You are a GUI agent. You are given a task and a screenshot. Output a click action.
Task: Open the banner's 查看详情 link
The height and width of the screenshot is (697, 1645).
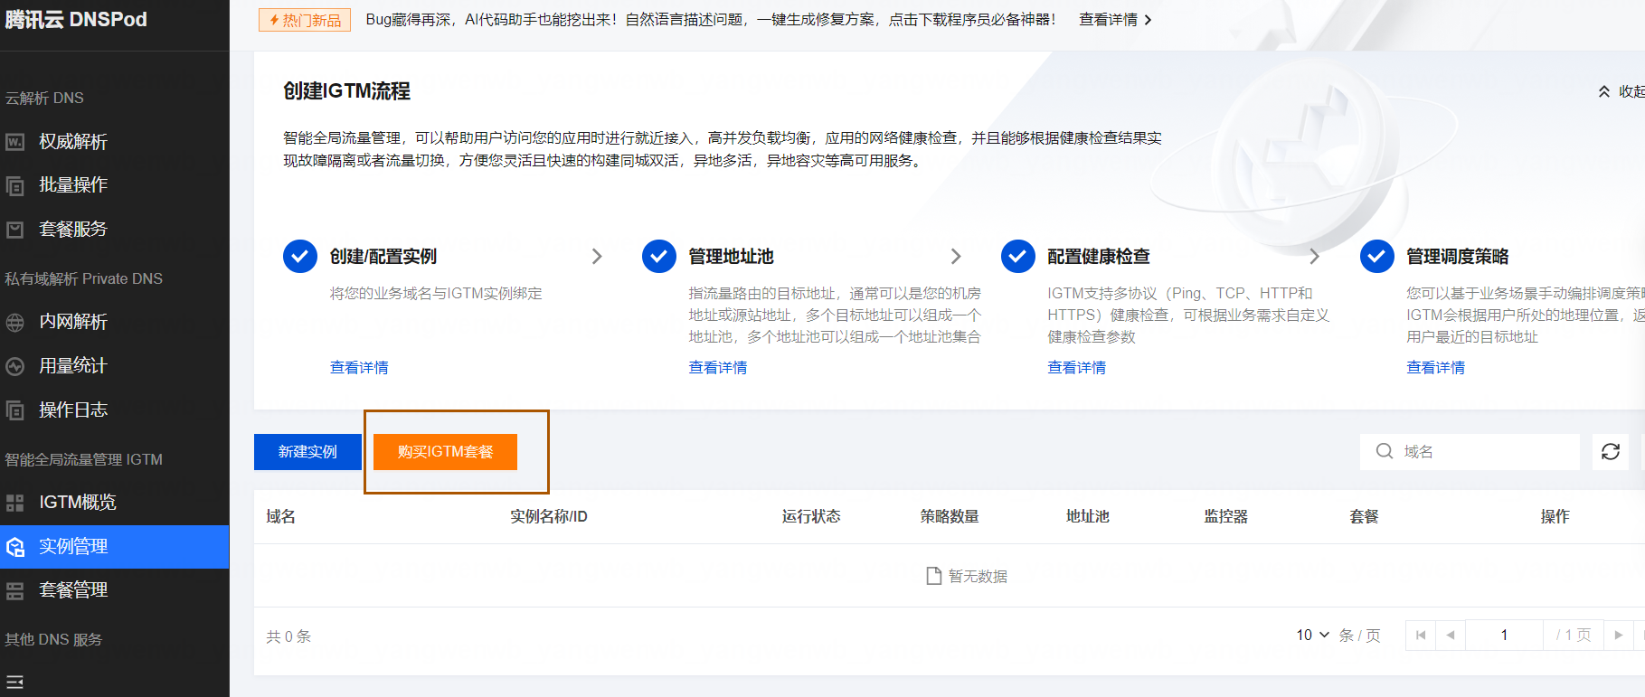[x=1108, y=20]
